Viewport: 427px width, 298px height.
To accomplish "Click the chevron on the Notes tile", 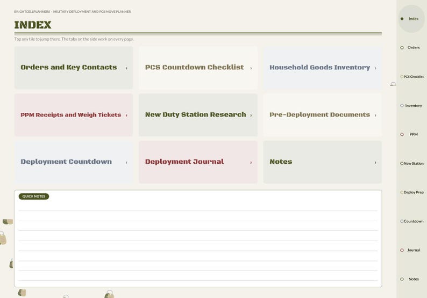I will click(x=375, y=163).
